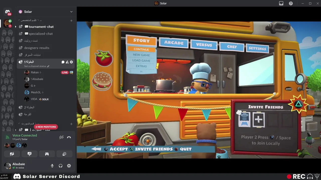Click the LIVE badge next to Rakan

[x=65, y=72]
